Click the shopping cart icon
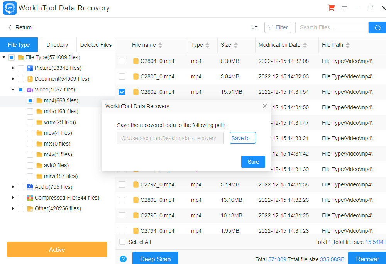 click(331, 8)
